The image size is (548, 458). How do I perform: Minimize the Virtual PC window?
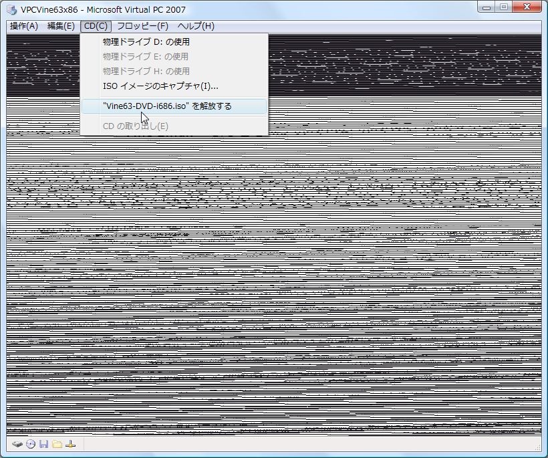tap(486, 7)
